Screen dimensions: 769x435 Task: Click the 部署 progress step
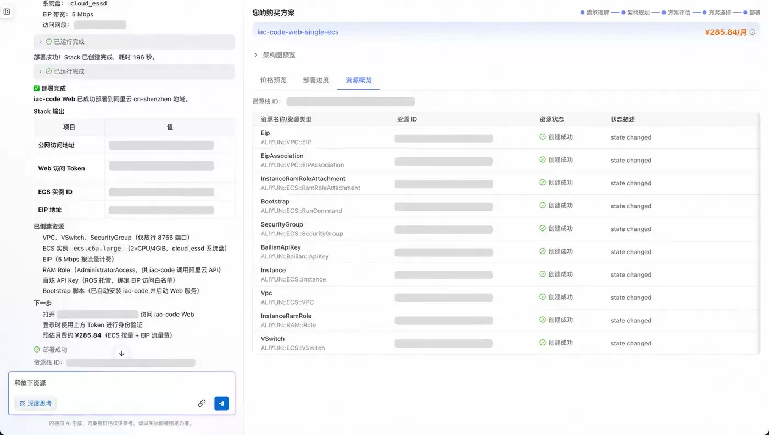coord(752,13)
